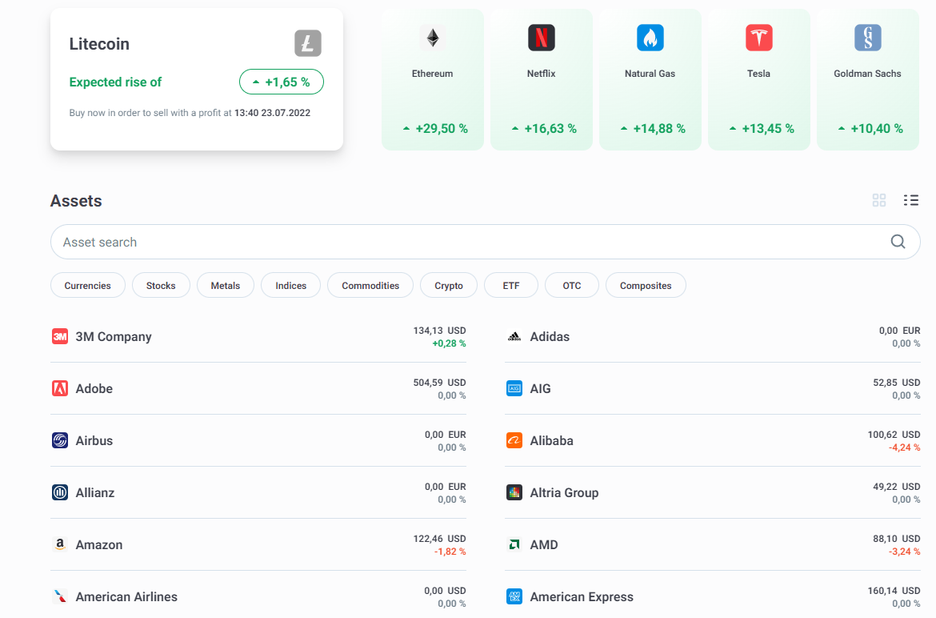This screenshot has height=618, width=936.
Task: Open the Ethereum diamond icon
Action: point(433,38)
